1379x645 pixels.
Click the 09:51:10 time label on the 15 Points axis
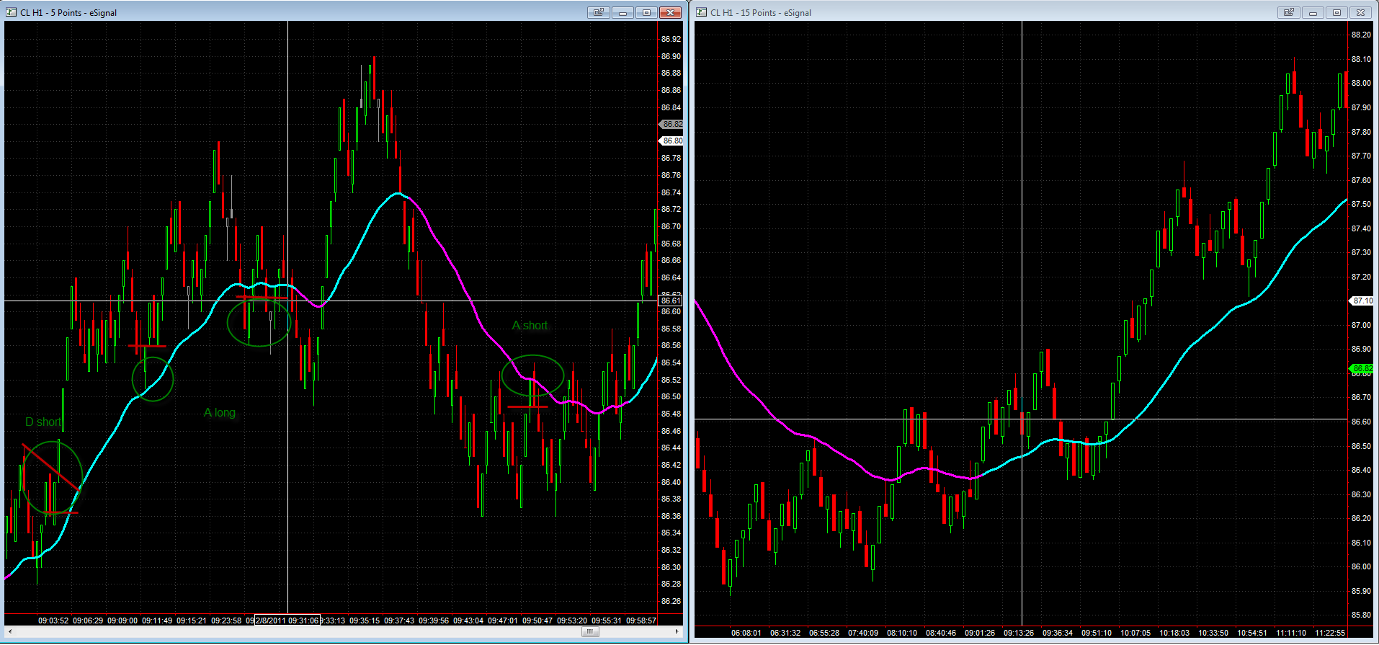(1097, 633)
